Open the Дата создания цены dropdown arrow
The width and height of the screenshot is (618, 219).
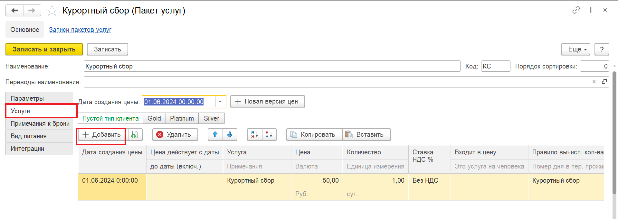220,102
